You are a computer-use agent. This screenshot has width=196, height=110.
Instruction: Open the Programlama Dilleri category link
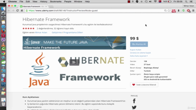73,32
